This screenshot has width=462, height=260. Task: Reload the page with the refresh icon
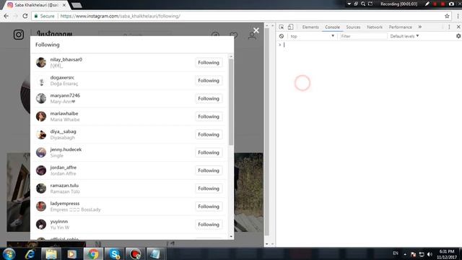point(25,16)
